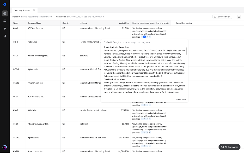Open highlighted citation 2 in the $2.30B row
The image size is (244, 153).
click(144, 37)
